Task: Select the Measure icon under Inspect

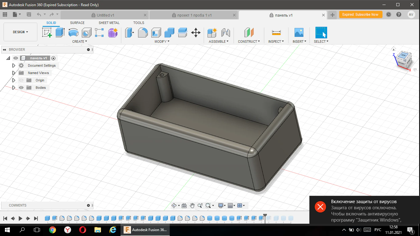Action: 276,32
